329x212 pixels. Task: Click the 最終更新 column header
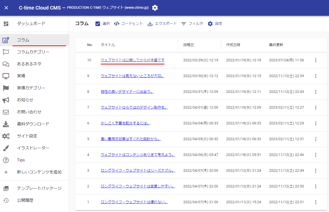click(x=276, y=45)
